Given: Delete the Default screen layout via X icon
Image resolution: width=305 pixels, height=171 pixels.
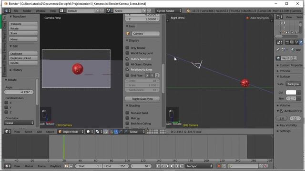Looking at the screenshot, I should [x=102, y=11].
